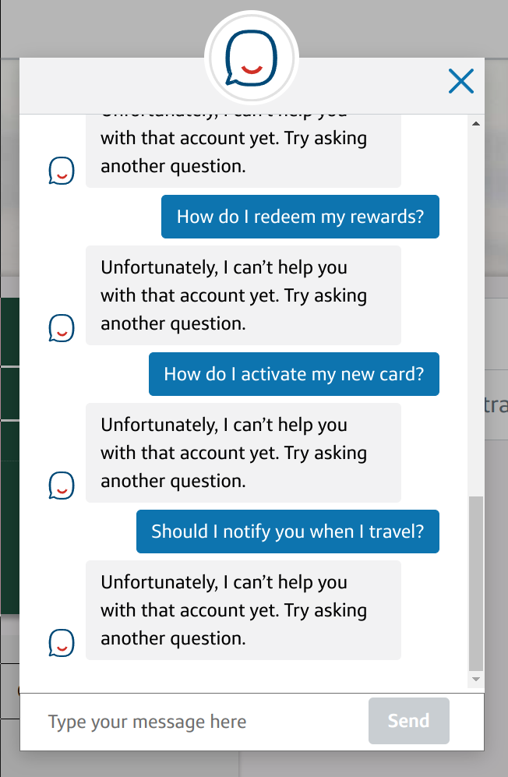508x777 pixels.
Task: Click bot avatar below the activate card question
Action: [62, 485]
